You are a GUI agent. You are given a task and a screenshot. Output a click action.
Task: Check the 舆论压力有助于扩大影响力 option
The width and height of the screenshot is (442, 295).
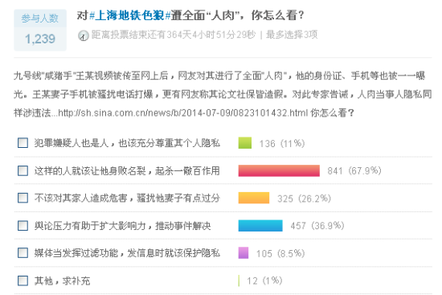point(23,226)
